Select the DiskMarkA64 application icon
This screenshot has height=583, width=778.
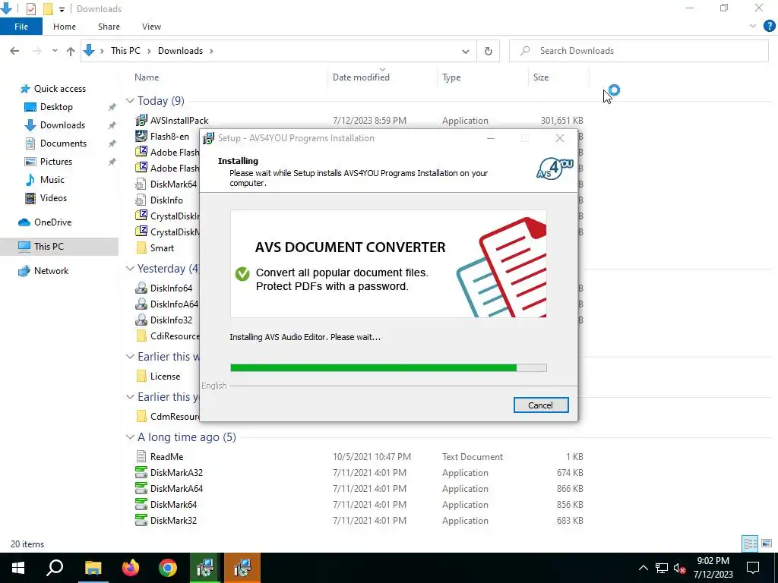(141, 488)
